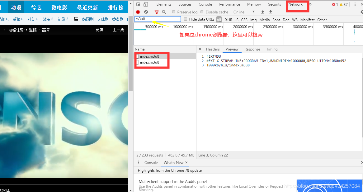
Task: Select the Media request filter
Action: [x=264, y=20]
